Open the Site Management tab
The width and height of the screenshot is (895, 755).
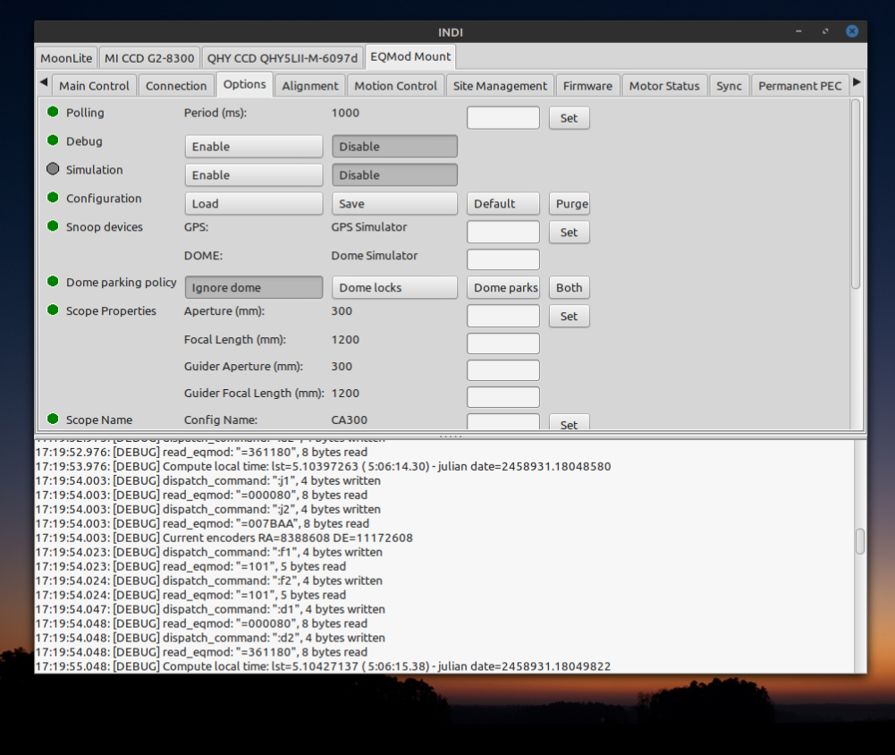click(x=500, y=86)
